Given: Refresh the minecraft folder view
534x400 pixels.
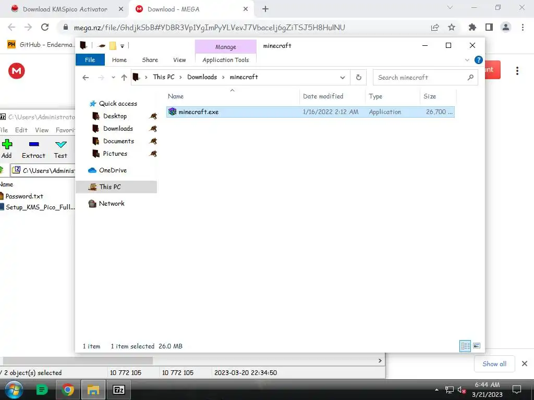Looking at the screenshot, I should click(359, 77).
